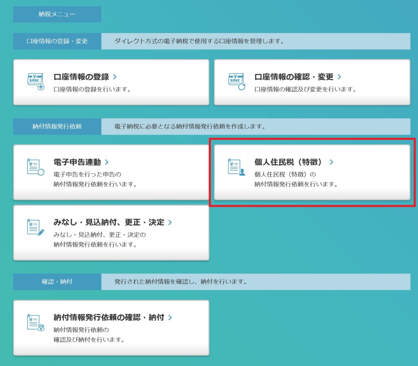Click chevron next to 口座情報の確認・変更
Viewport: 418px width, 366px height.
(x=339, y=77)
